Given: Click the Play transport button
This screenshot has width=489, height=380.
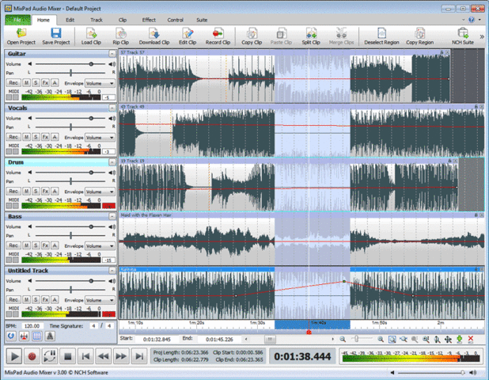Looking at the screenshot, I should [x=14, y=356].
